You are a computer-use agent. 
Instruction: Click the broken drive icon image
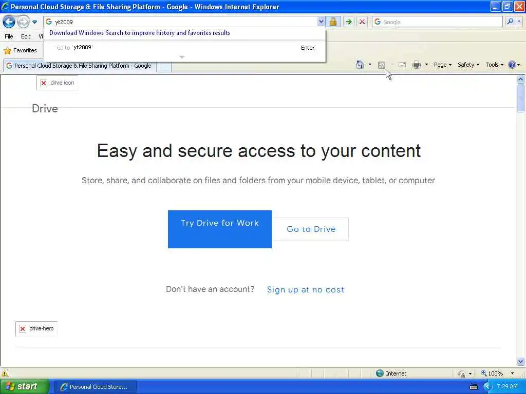pos(58,83)
